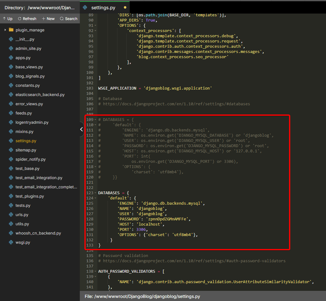This screenshot has width=326, height=301.
Task: Fold the commented default block at line 110
Action: coord(96,125)
